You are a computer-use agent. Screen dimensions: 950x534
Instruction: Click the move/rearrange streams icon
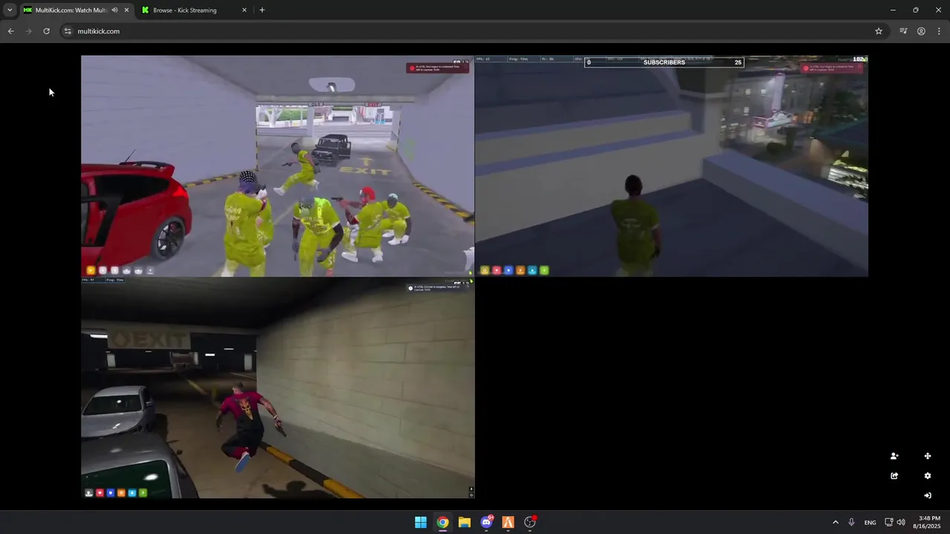tap(928, 456)
